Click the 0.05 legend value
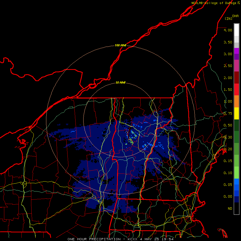The image size is (241, 241). point(228,185)
